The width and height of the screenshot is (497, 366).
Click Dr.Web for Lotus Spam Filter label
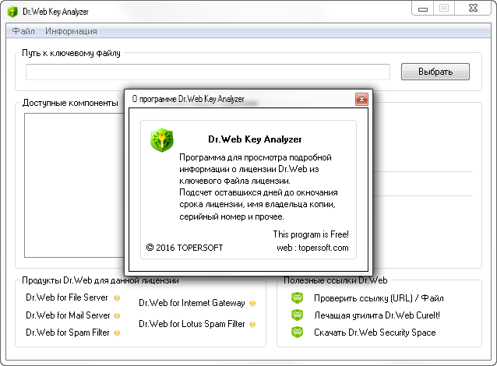(x=192, y=324)
